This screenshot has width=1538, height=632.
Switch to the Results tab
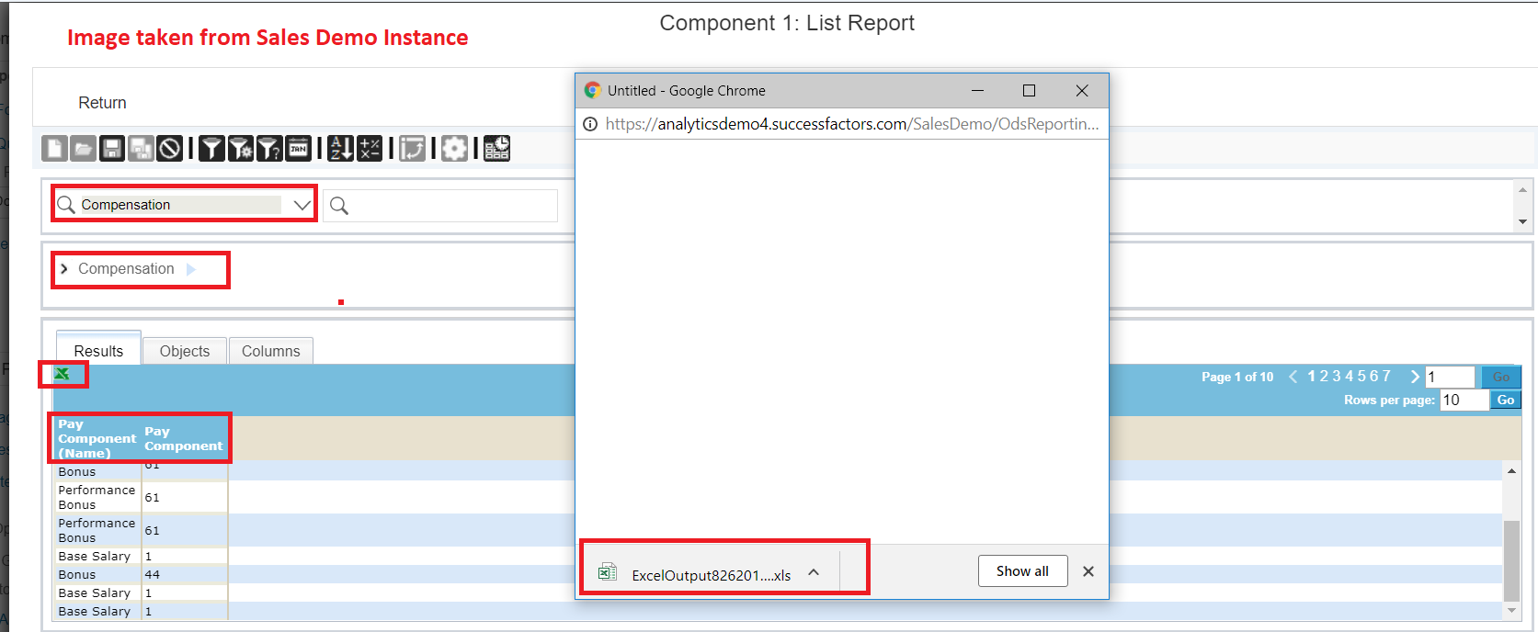coord(98,351)
